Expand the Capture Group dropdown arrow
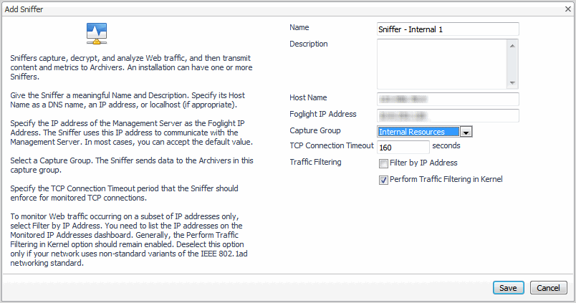The height and width of the screenshot is (303, 576). [x=466, y=132]
